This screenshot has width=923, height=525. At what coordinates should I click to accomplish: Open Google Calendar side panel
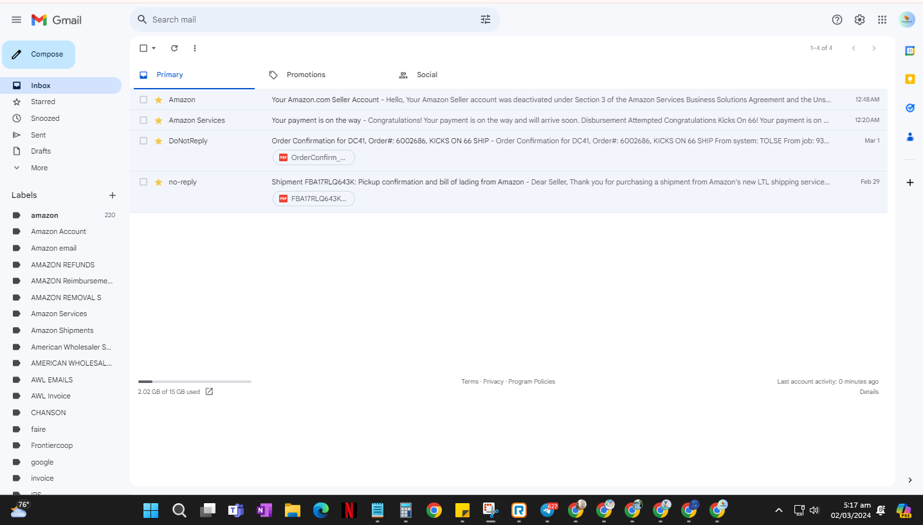tap(910, 51)
